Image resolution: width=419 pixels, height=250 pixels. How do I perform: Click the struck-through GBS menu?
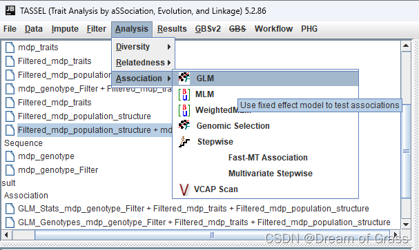[x=237, y=29]
